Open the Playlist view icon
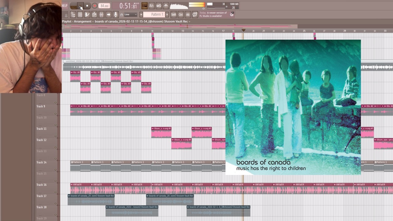The width and height of the screenshot is (393, 221). (x=73, y=14)
